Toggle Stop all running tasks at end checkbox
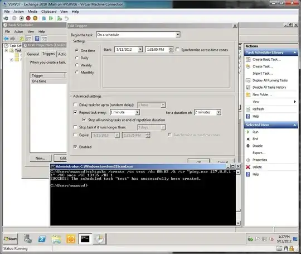 point(84,119)
